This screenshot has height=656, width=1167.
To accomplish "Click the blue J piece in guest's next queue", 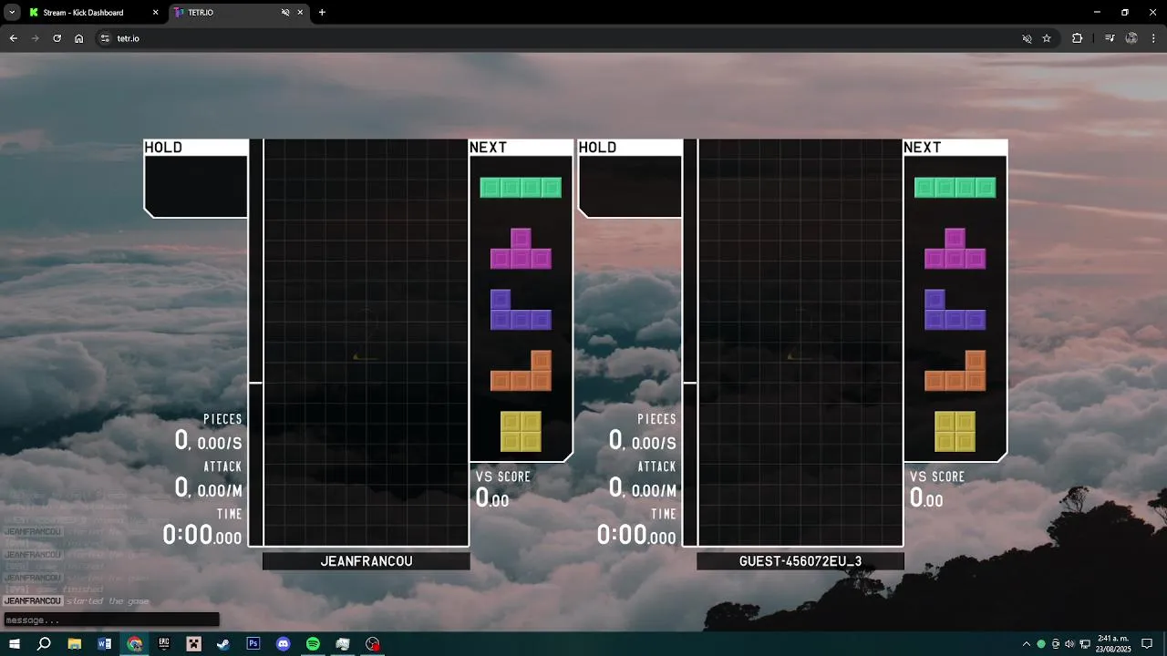I will (955, 310).
